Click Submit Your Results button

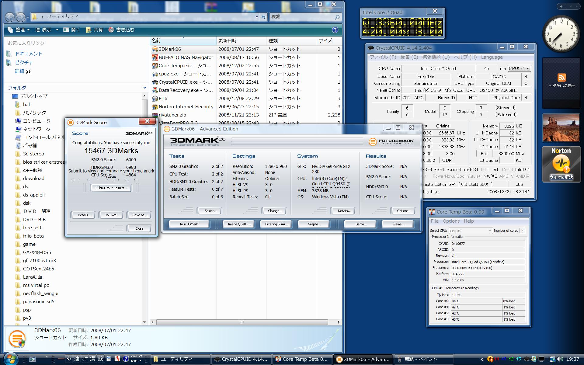(111, 188)
